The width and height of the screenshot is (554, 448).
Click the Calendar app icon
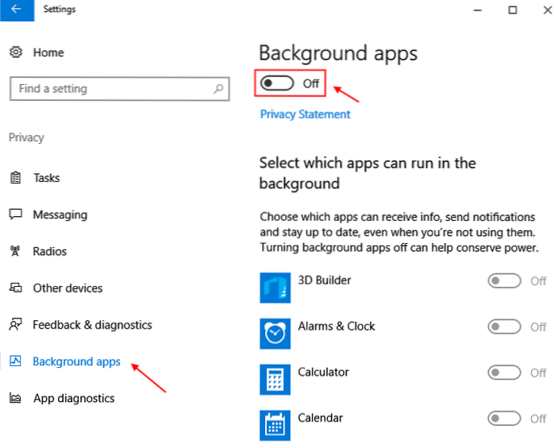[x=275, y=425]
